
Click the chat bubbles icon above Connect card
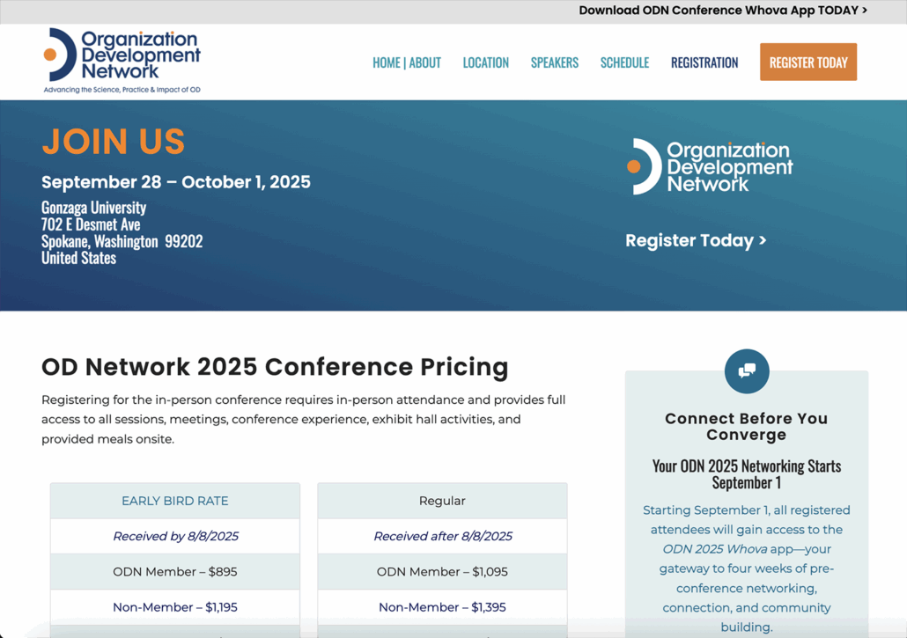[x=747, y=371]
